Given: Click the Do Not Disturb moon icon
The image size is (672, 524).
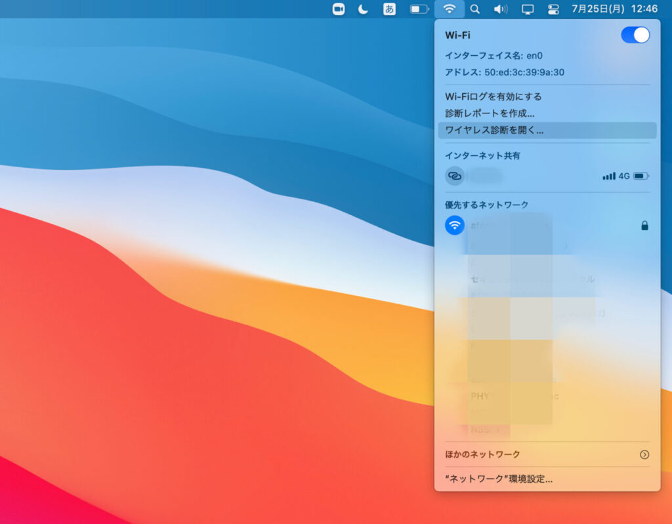Looking at the screenshot, I should [x=363, y=9].
